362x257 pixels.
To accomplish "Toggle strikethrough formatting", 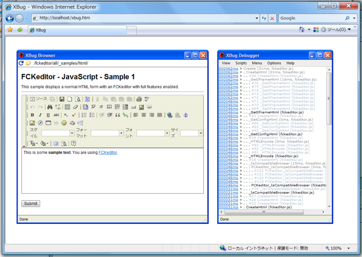I will (x=56, y=115).
